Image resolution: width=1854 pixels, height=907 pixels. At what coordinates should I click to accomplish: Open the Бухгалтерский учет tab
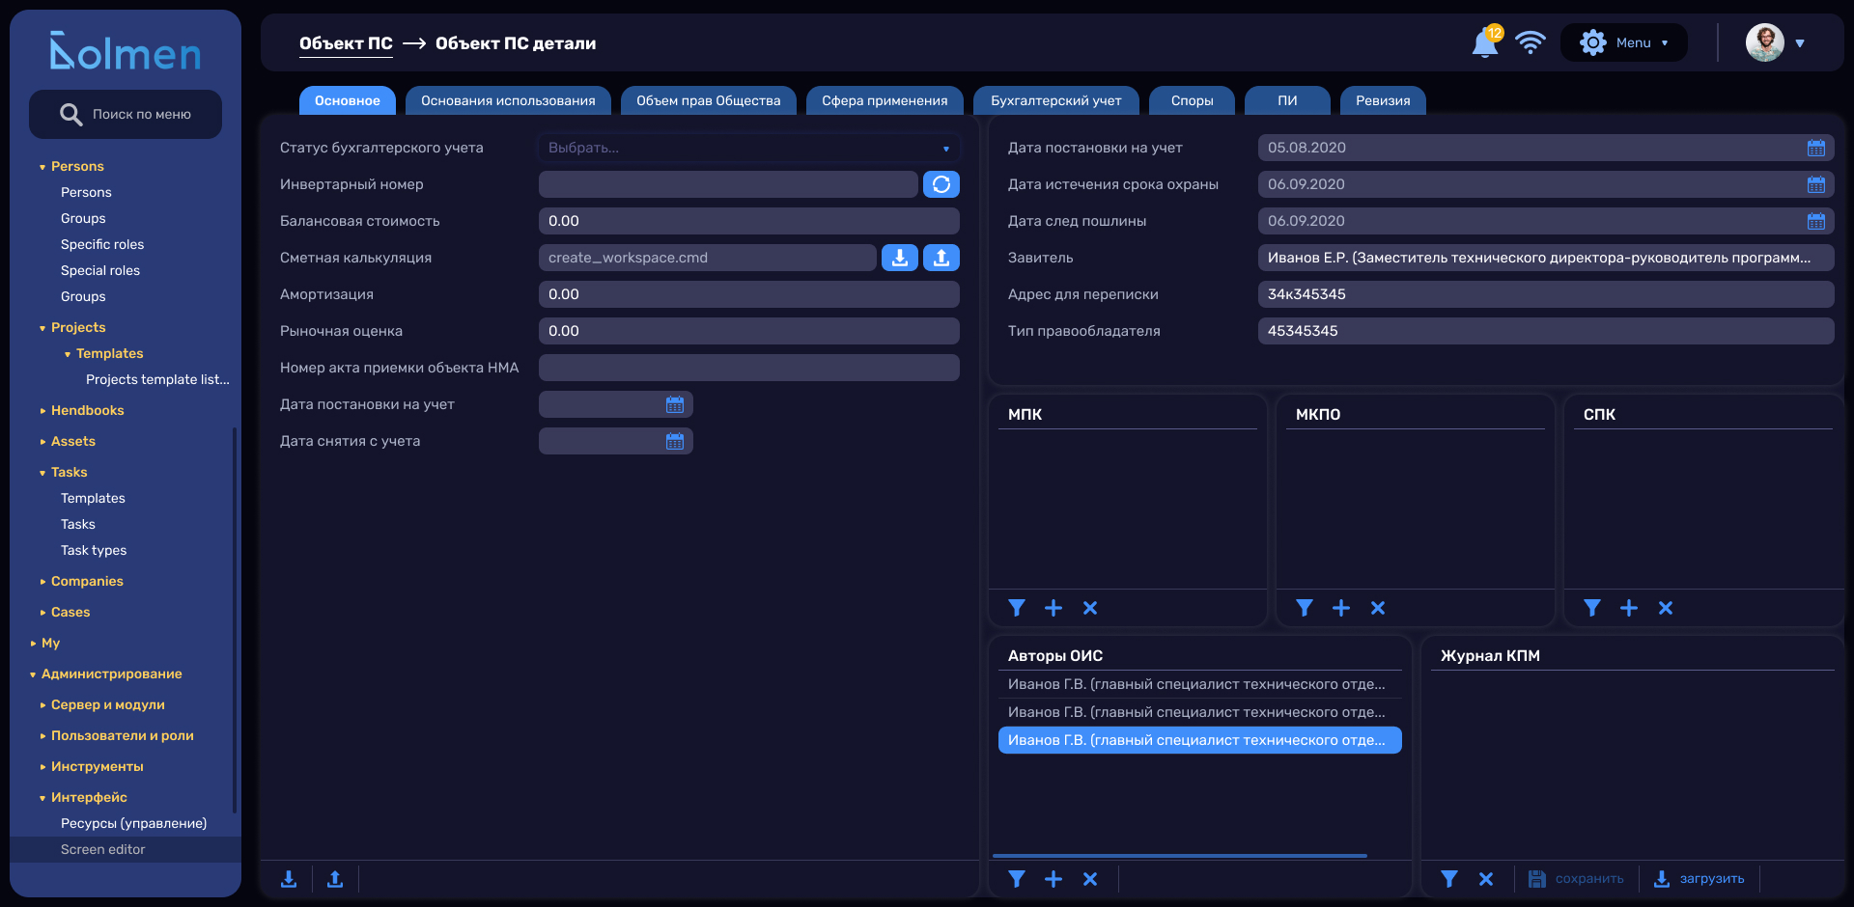click(1056, 100)
